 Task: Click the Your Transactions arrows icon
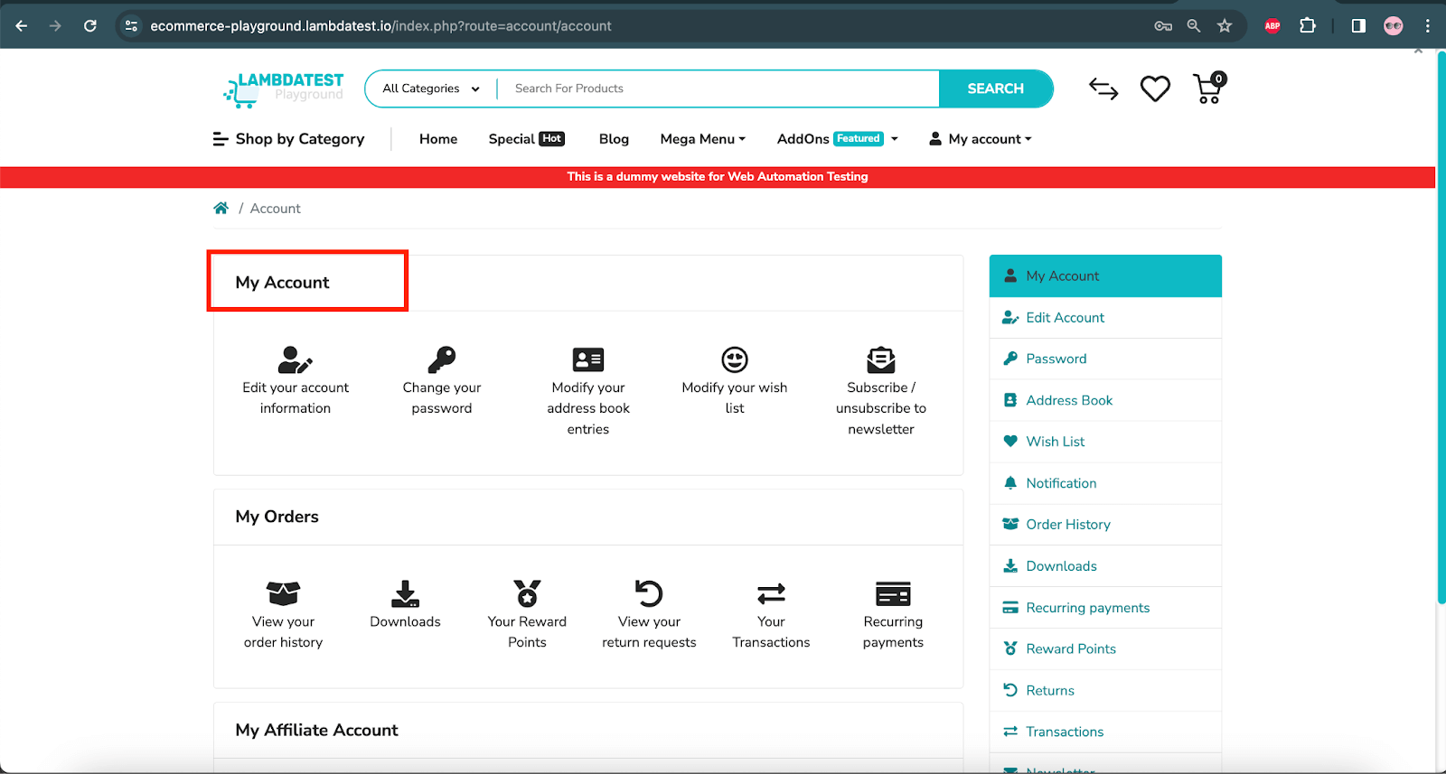click(x=771, y=593)
